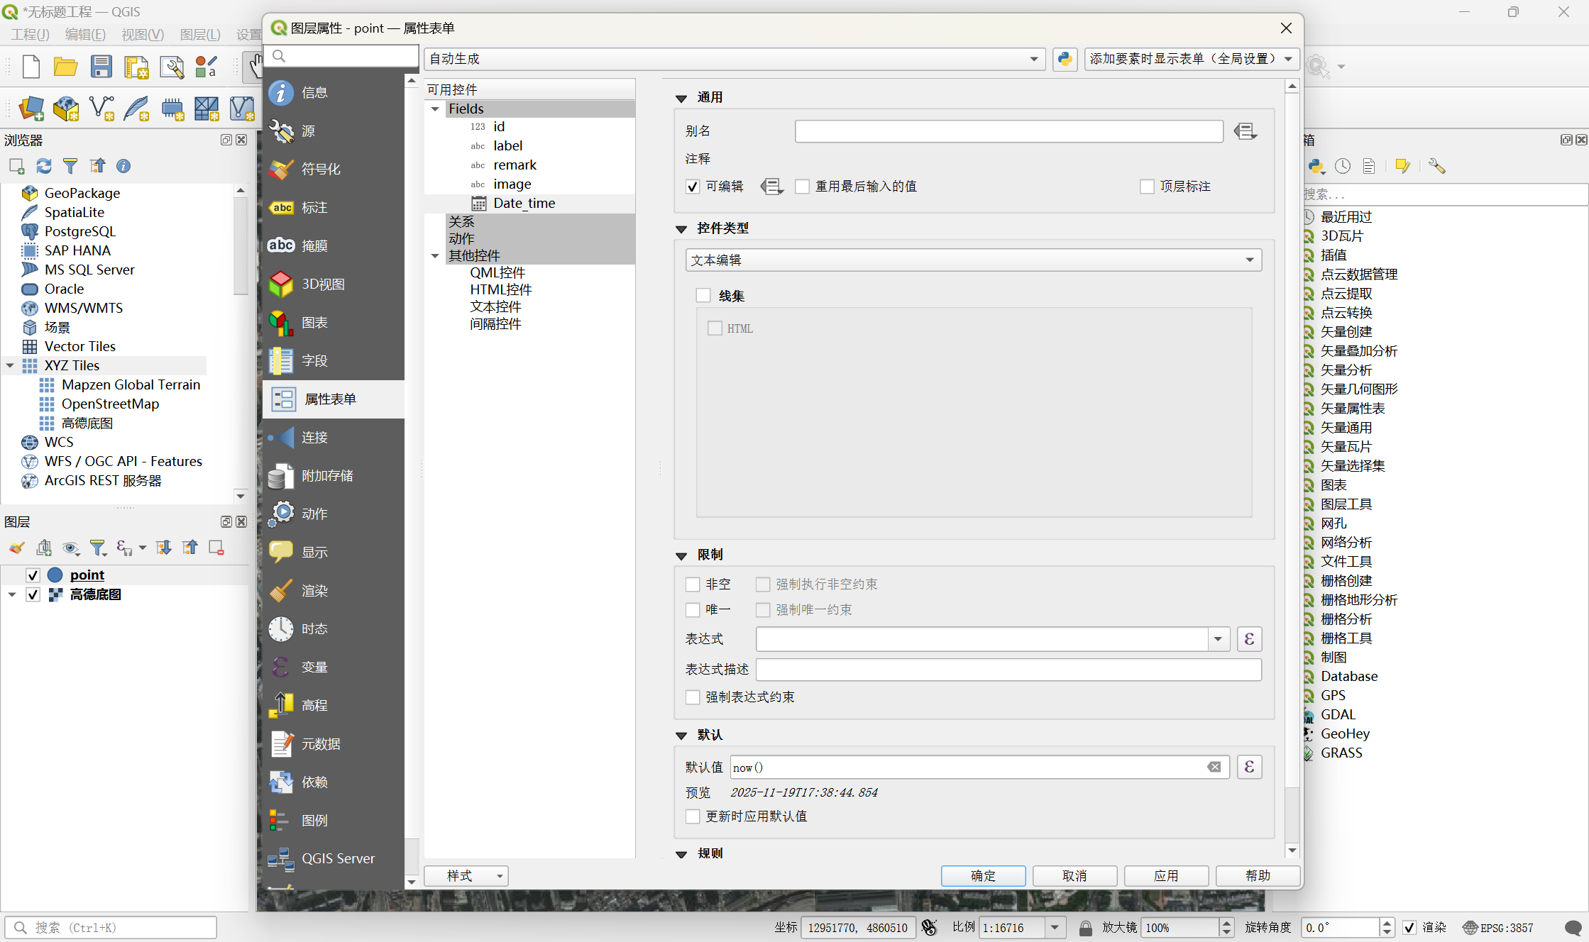The image size is (1589, 942).
Task: Collapse the Fields tree node
Action: 435,109
